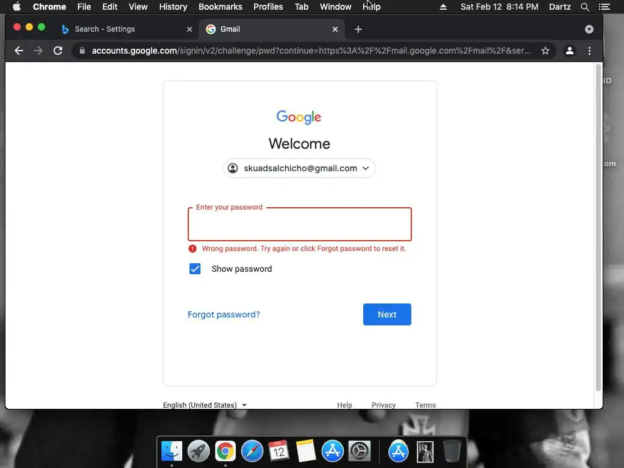Image resolution: width=624 pixels, height=468 pixels.
Task: Open the Edit menu
Action: click(x=110, y=7)
